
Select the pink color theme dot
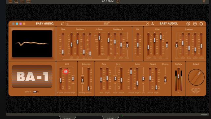point(20,24)
